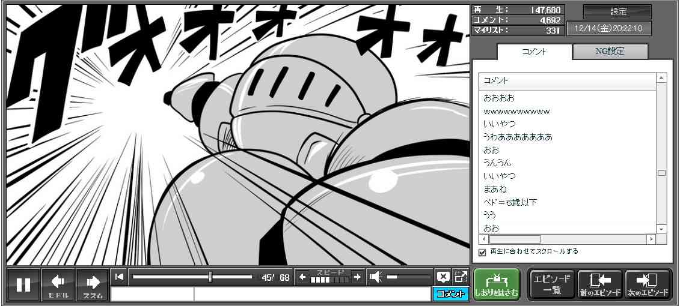Toggle 再生に合わせてスクロールする checkbox
Screen dimensions: 680x306
point(482,252)
